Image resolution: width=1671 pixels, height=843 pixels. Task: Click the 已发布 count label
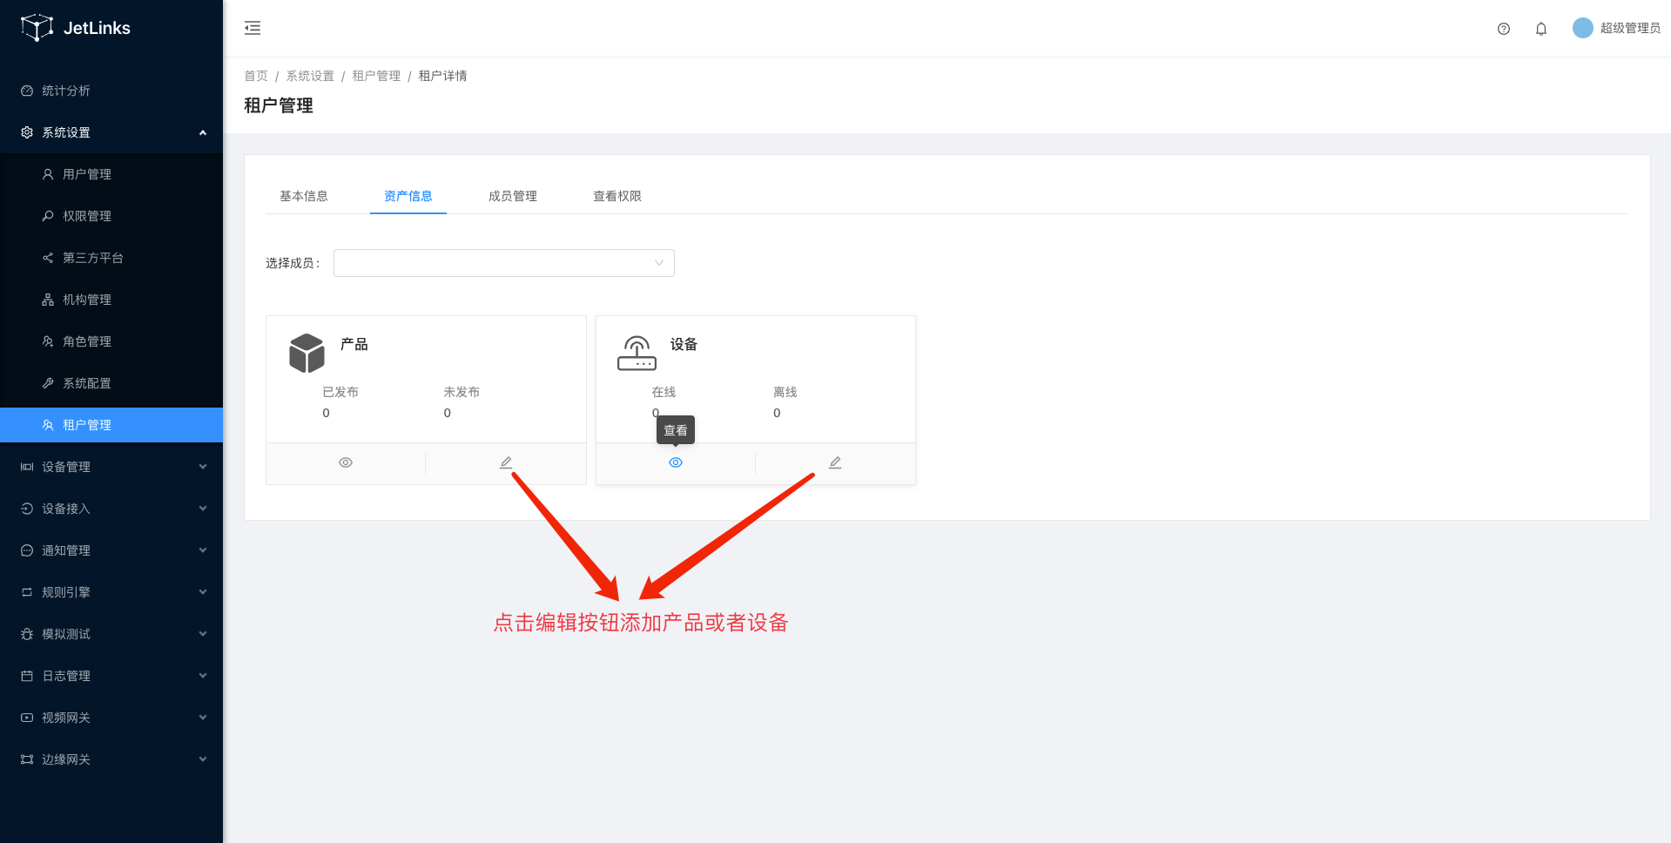[340, 392]
